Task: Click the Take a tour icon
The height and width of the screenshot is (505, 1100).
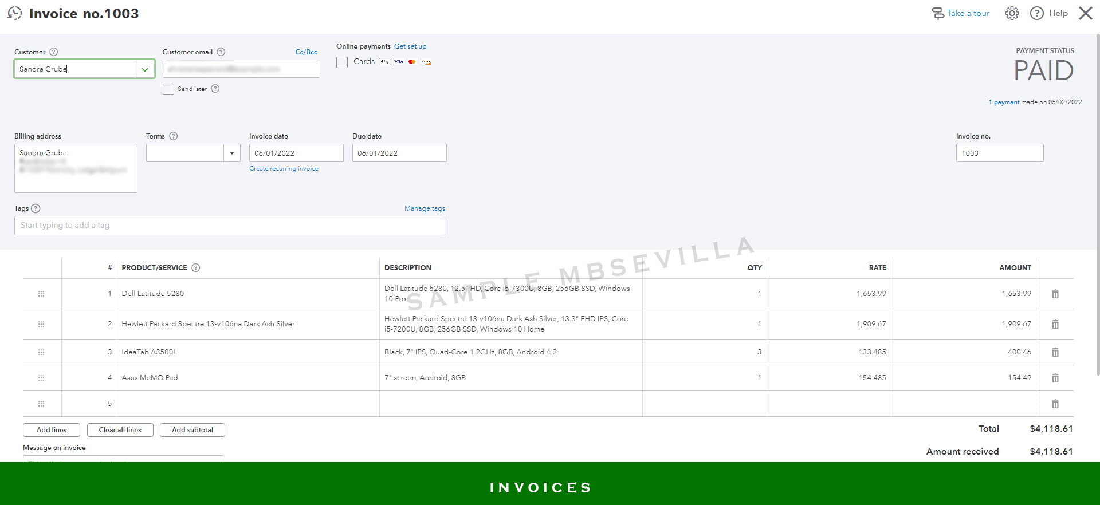Action: (x=937, y=13)
